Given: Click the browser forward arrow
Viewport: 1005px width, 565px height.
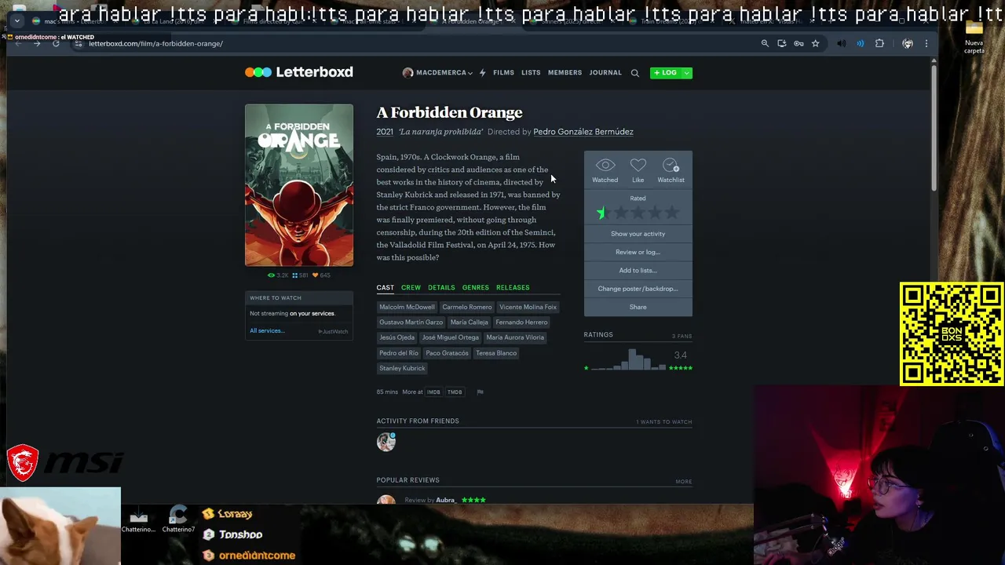Looking at the screenshot, I should 37,44.
